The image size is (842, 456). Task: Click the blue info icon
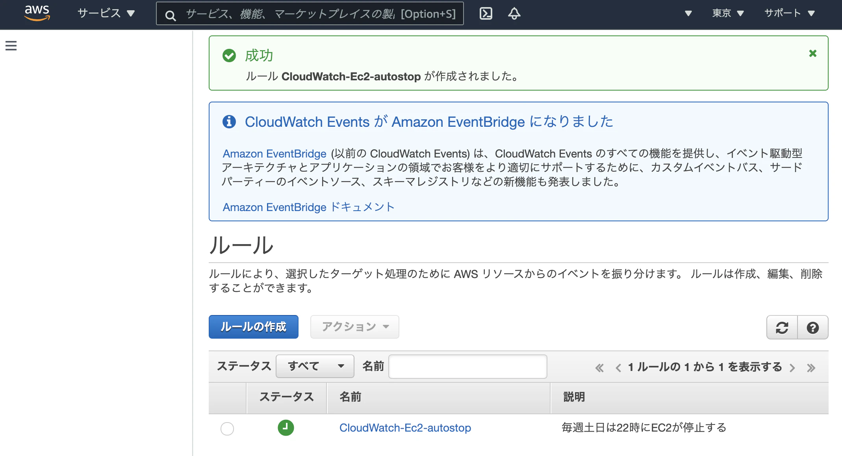229,122
